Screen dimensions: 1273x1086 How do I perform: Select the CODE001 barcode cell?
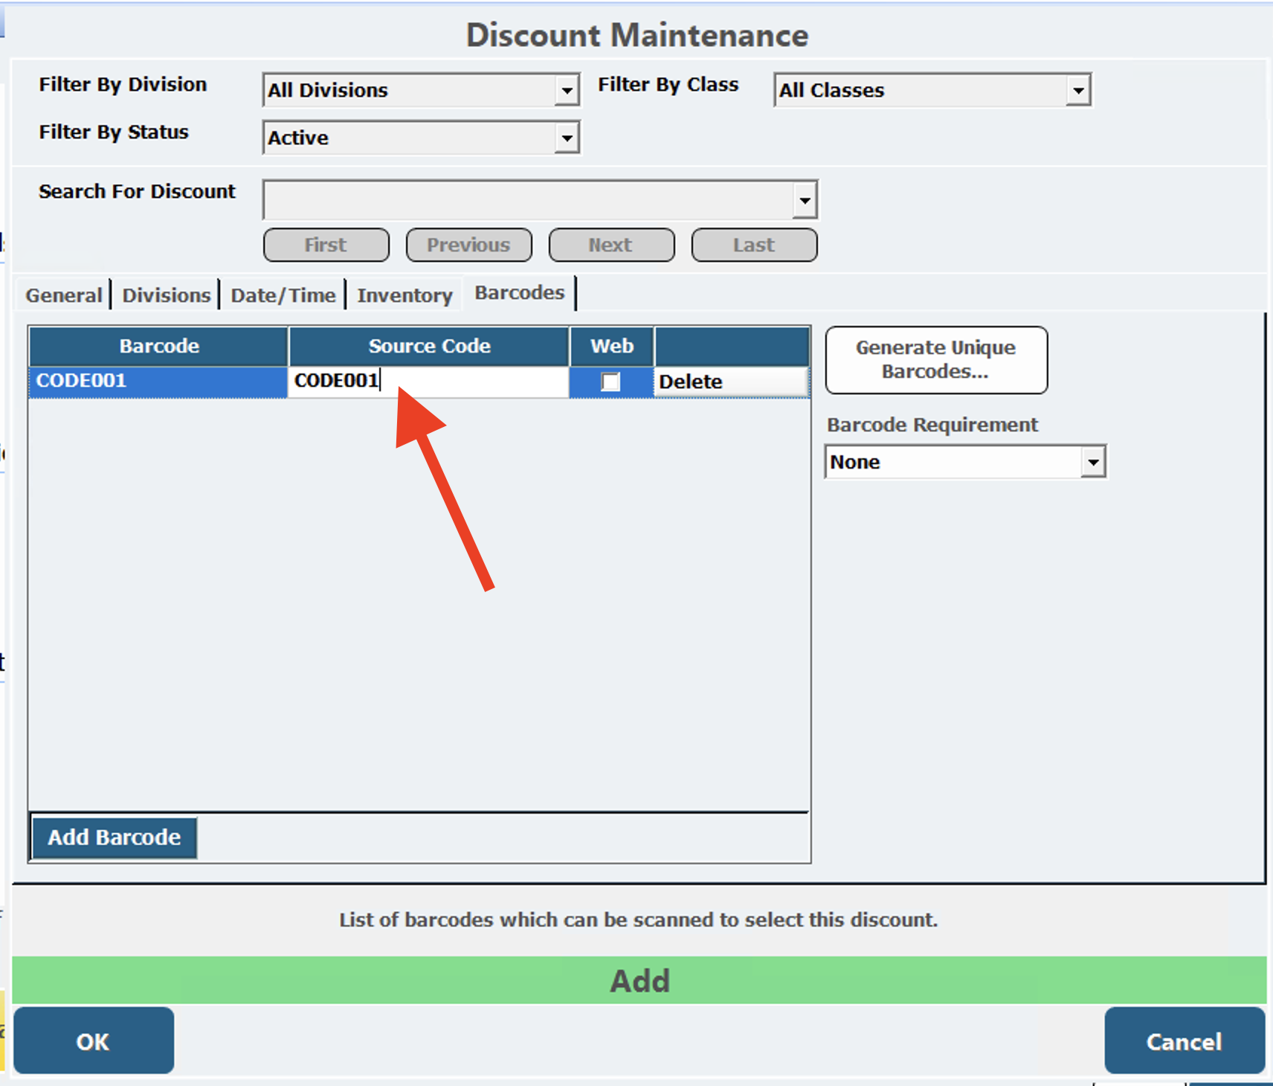(x=158, y=382)
